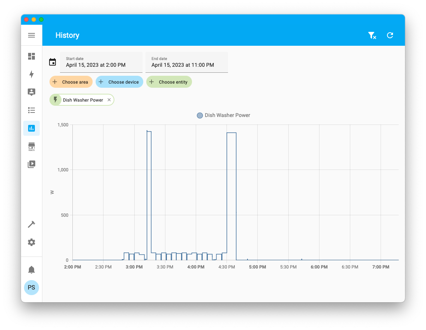
Task: Open the HACS store icon
Action: point(31,147)
